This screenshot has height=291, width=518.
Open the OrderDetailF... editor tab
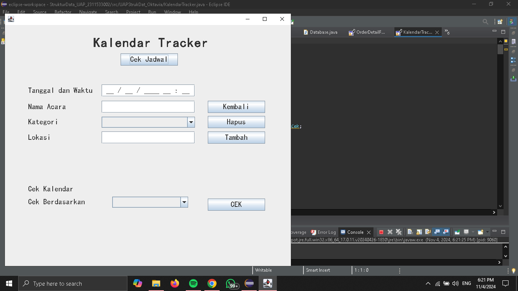[367, 32]
